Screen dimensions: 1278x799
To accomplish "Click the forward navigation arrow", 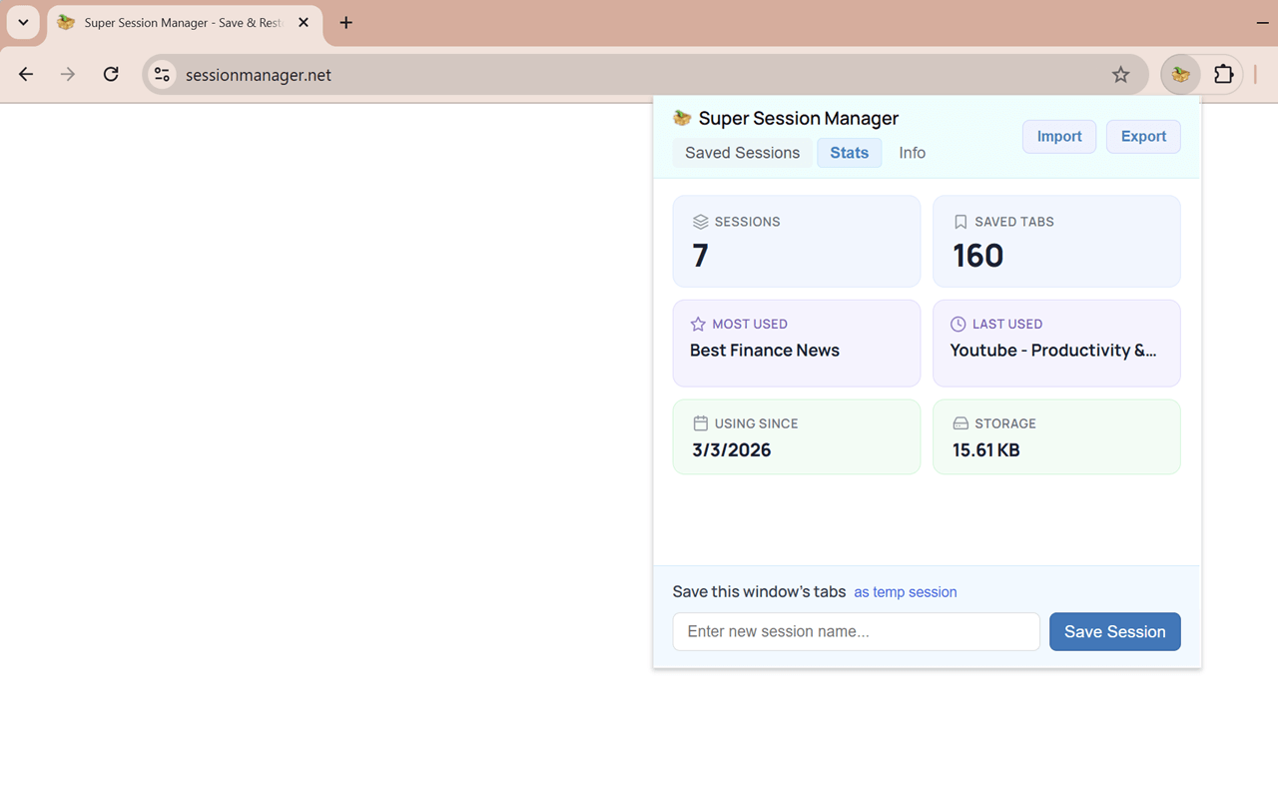I will [x=68, y=74].
